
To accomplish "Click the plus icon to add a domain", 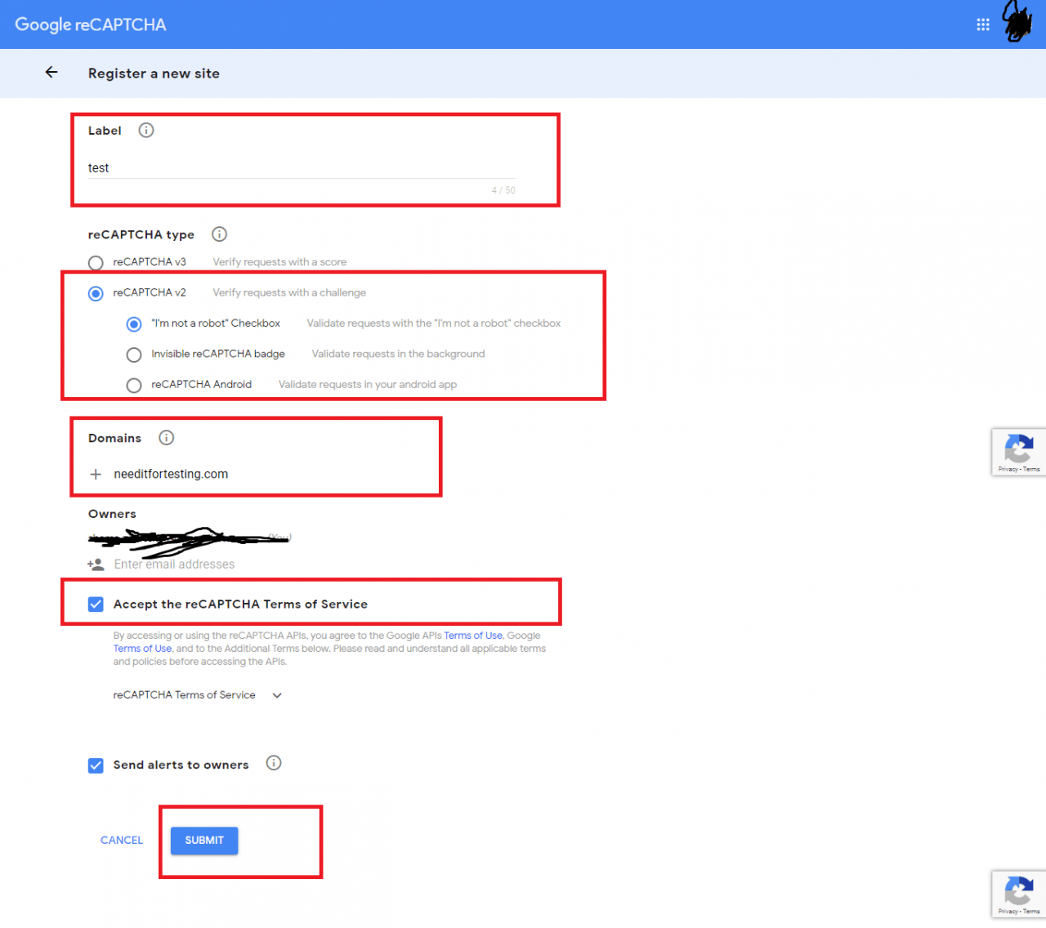I will [x=96, y=474].
